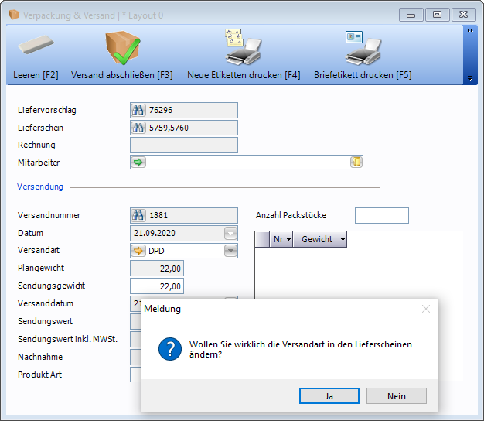The width and height of the screenshot is (484, 421).
Task: Click green arrow icon in Mitarbeiter field
Action: click(139, 163)
